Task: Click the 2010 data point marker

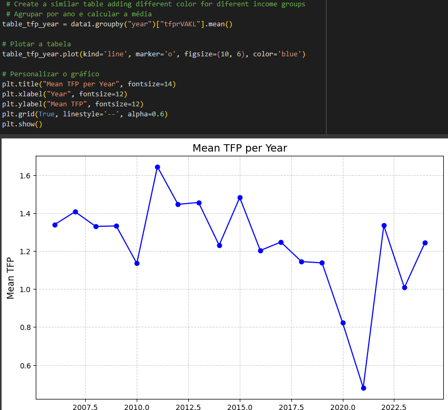Action: 137,263
